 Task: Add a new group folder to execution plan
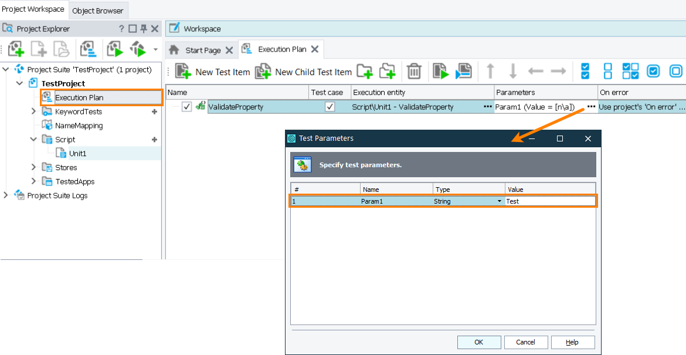click(366, 71)
